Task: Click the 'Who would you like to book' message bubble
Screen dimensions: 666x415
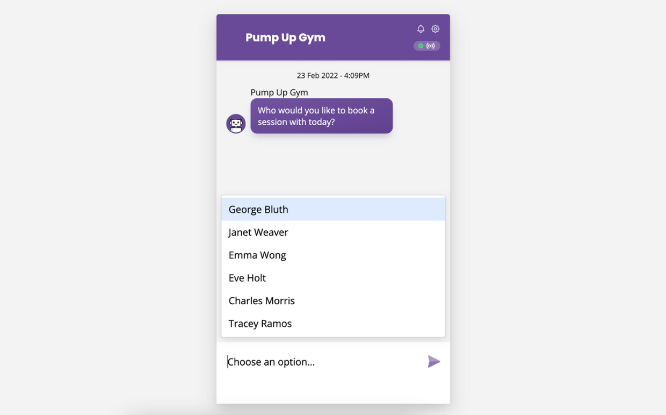Action: point(321,116)
